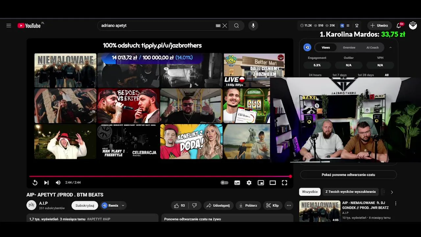Open the CELEBRACJA freestyle end-screen video
The image size is (421, 237).
(128, 142)
